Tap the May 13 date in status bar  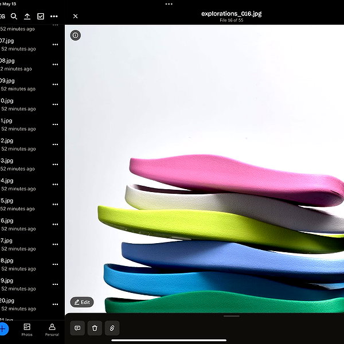(x=9, y=4)
